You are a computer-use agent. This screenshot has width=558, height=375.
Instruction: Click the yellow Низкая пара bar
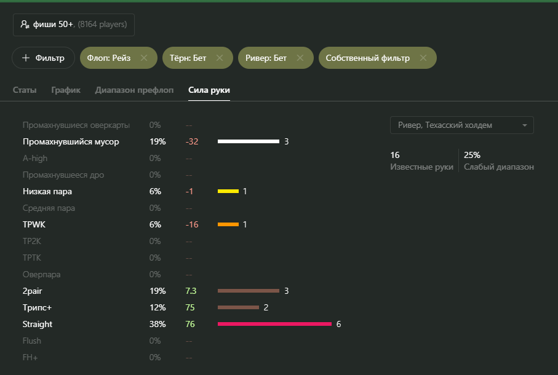point(228,191)
